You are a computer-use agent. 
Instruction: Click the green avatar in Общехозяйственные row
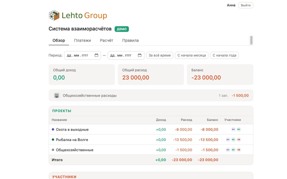(x=233, y=150)
